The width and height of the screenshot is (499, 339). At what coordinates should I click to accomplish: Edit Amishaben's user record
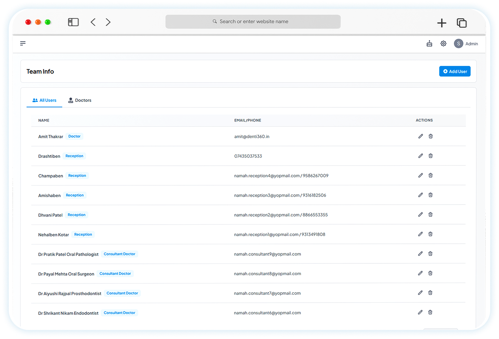point(420,195)
